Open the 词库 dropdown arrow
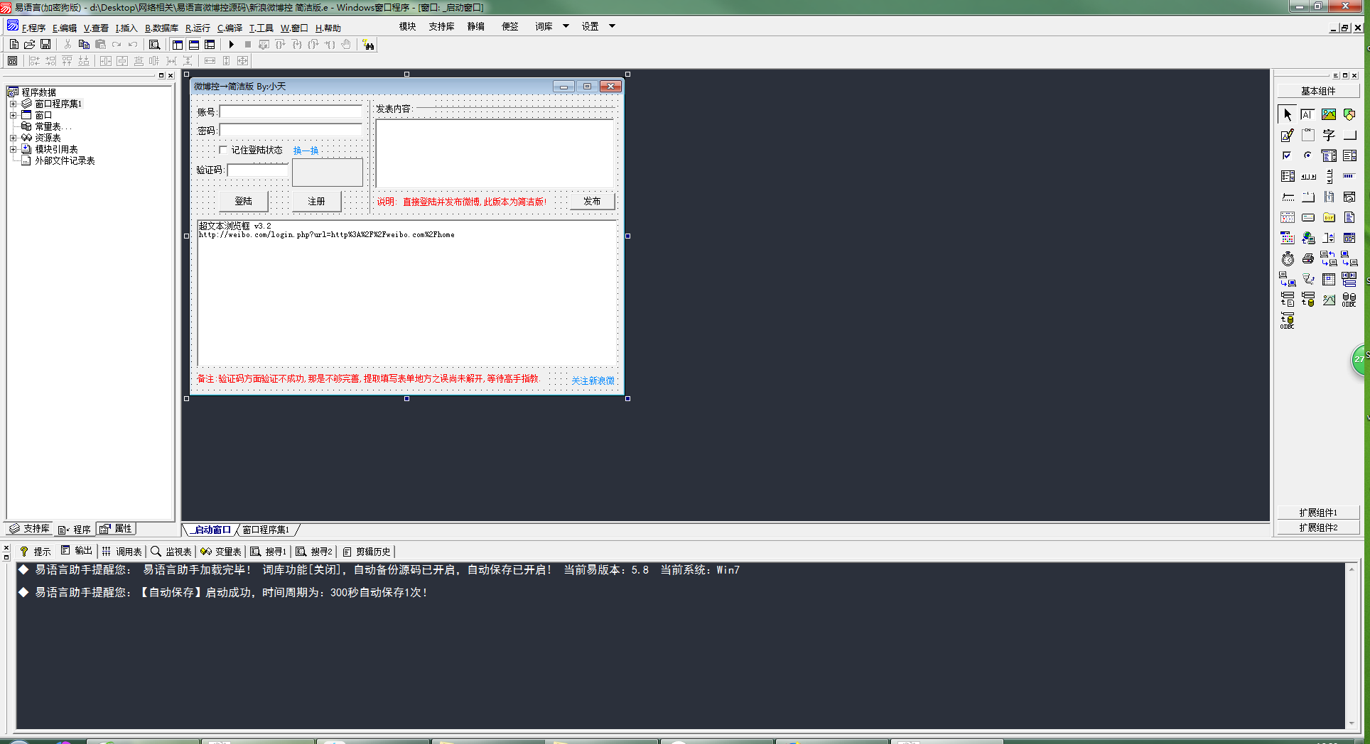Image resolution: width=1370 pixels, height=744 pixels. tap(566, 26)
